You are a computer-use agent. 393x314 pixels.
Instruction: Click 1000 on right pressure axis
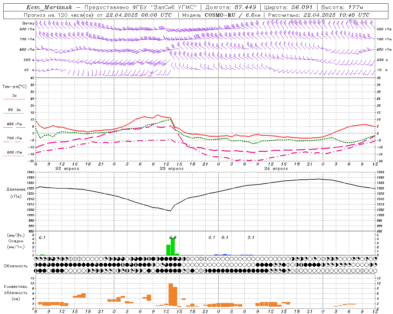[x=380, y=215]
